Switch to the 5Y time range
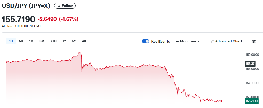This screenshot has width=263, height=108. tap(74, 41)
